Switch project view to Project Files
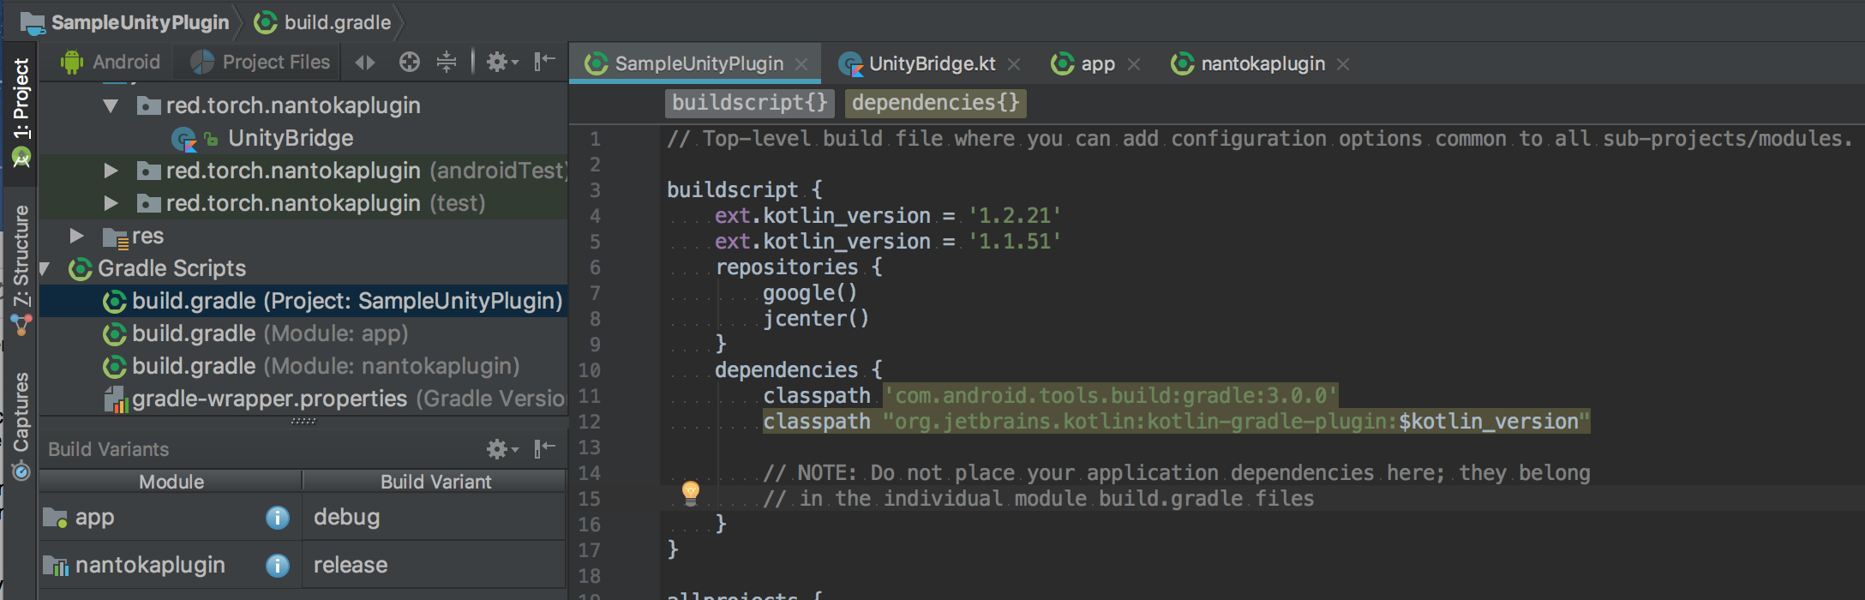 (260, 62)
